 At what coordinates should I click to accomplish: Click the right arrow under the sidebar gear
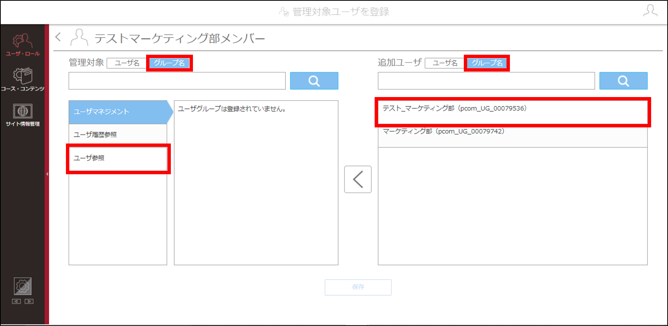29,301
